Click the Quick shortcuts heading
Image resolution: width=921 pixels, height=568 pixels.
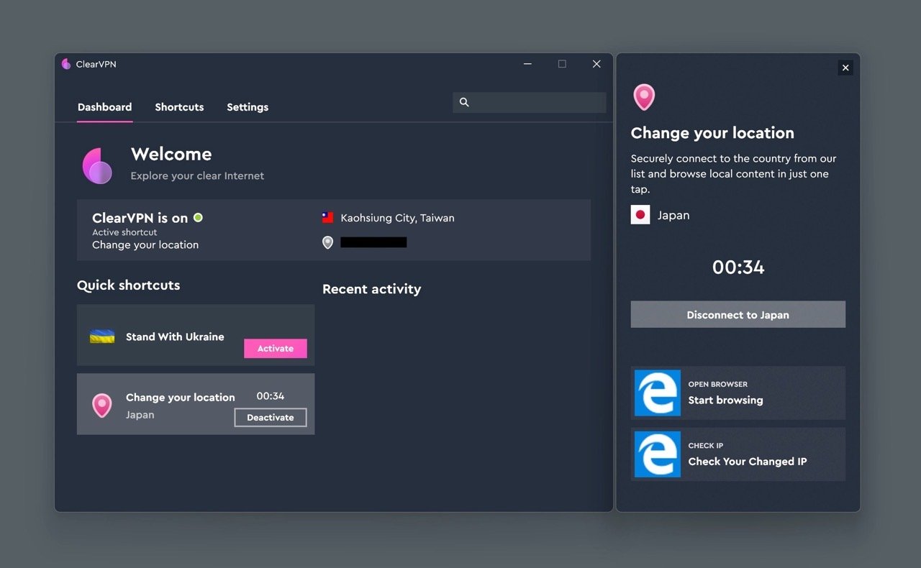pos(128,285)
